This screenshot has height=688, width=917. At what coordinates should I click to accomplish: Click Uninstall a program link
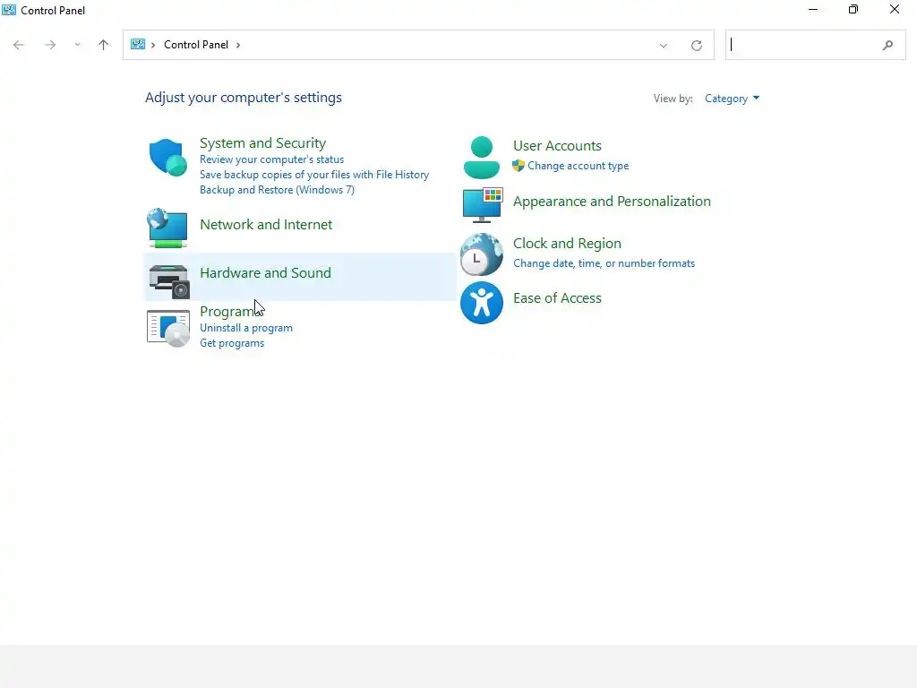245,328
